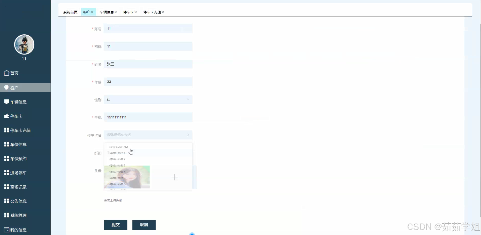Image resolution: width=481 pixels, height=235 pixels.
Task: Click the 提交 submit button
Action: pos(116,225)
